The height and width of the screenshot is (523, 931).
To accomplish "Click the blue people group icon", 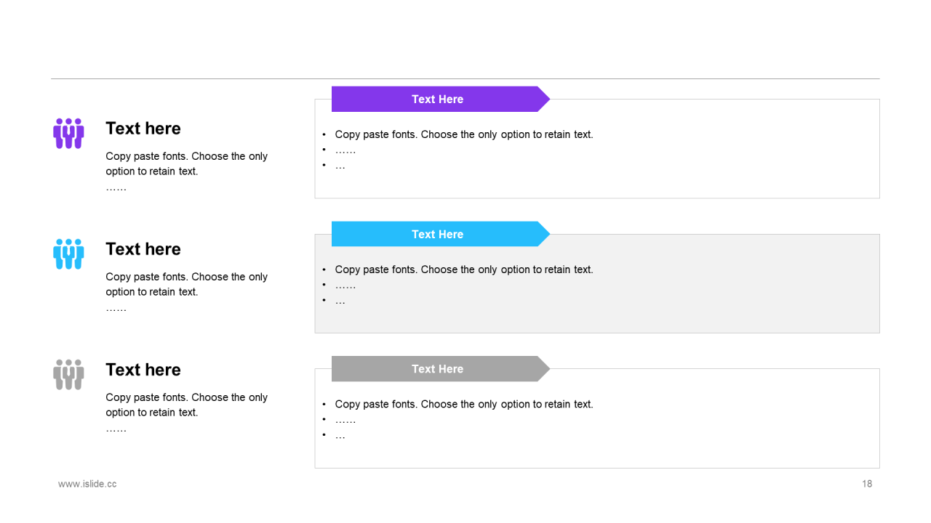I will [68, 254].
